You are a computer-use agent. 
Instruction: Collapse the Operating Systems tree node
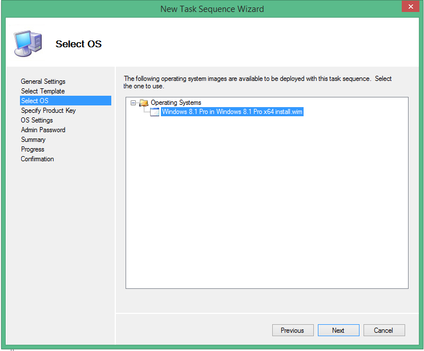coord(134,103)
